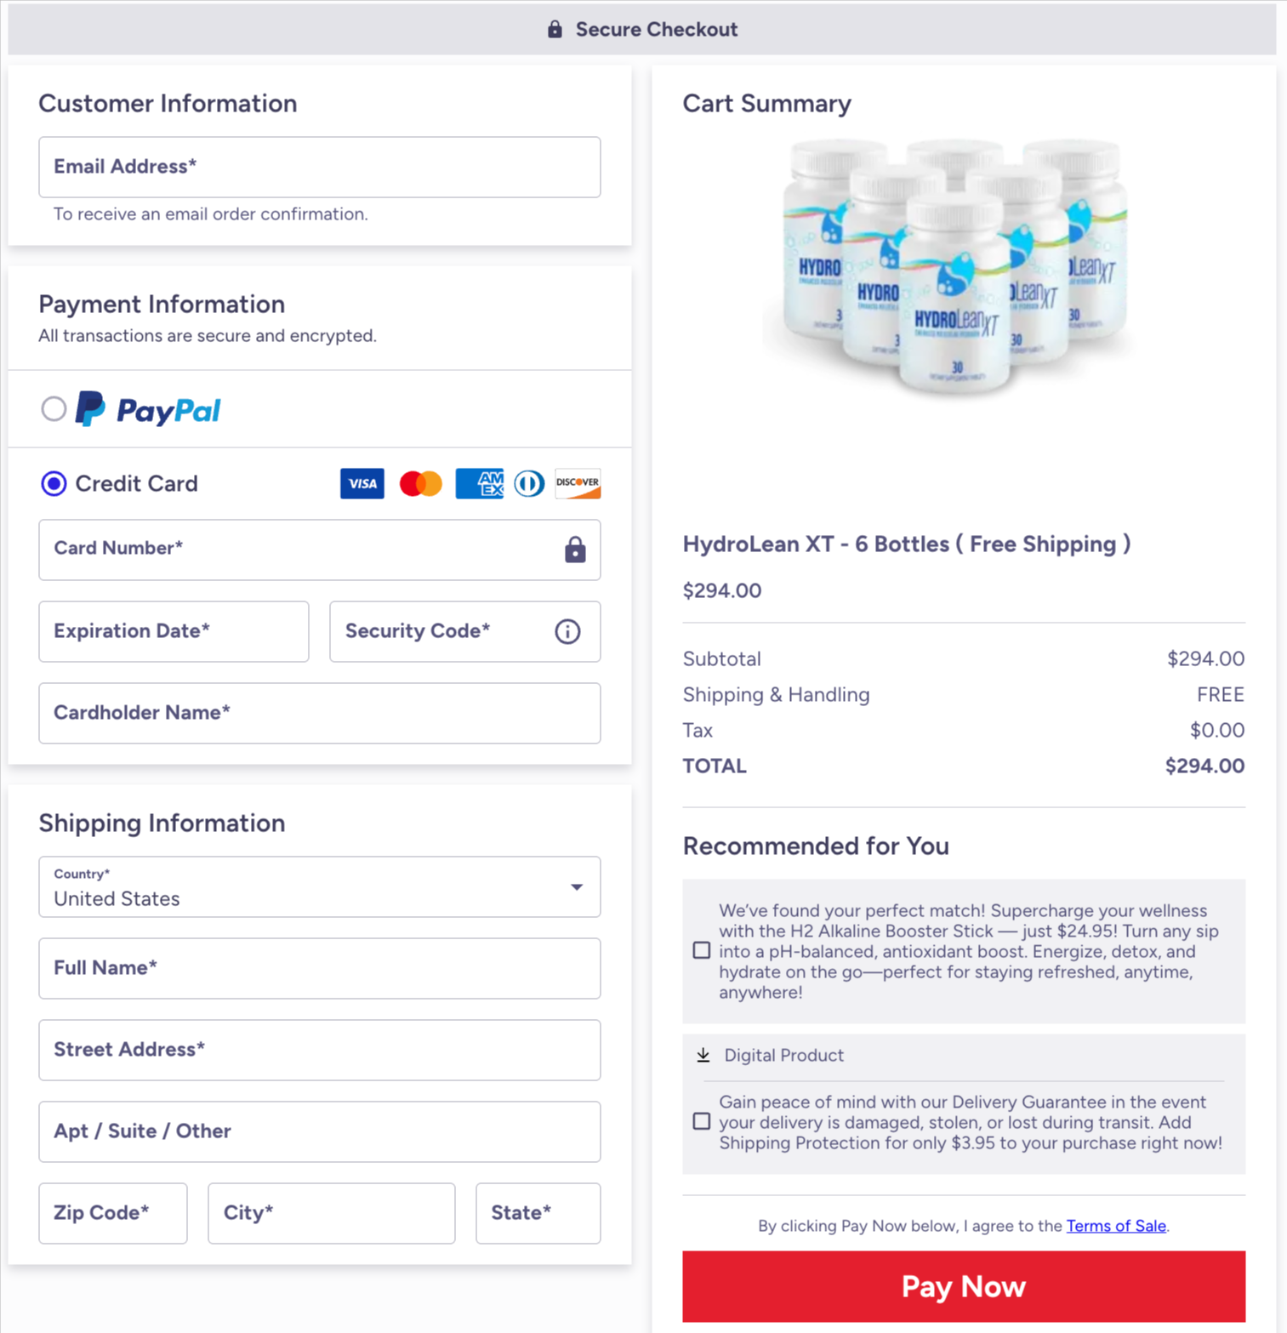Click the HydroLean XT bottles product image
Viewport: 1287px width, 1333px height.
tap(956, 266)
